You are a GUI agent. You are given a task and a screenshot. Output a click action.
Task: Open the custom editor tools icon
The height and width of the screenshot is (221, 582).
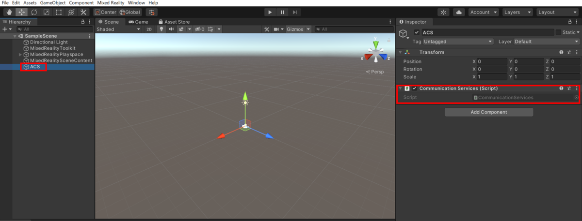84,12
